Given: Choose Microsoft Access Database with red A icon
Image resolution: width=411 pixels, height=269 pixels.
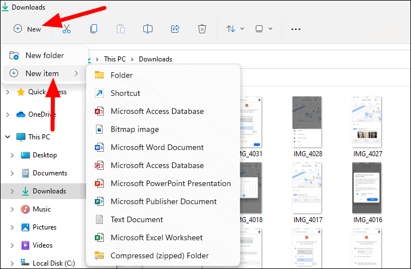Looking at the screenshot, I should click(x=163, y=111).
